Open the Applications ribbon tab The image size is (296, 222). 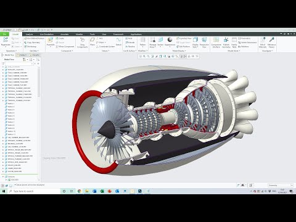pos(136,35)
